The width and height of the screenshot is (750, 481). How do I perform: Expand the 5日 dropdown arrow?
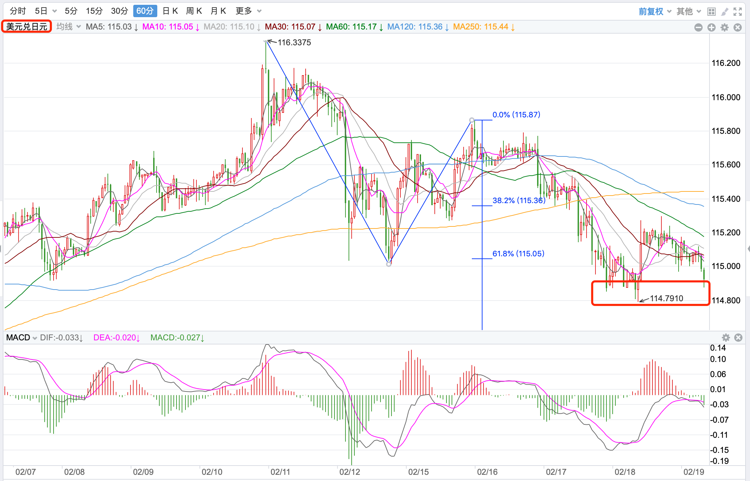pyautogui.click(x=55, y=11)
